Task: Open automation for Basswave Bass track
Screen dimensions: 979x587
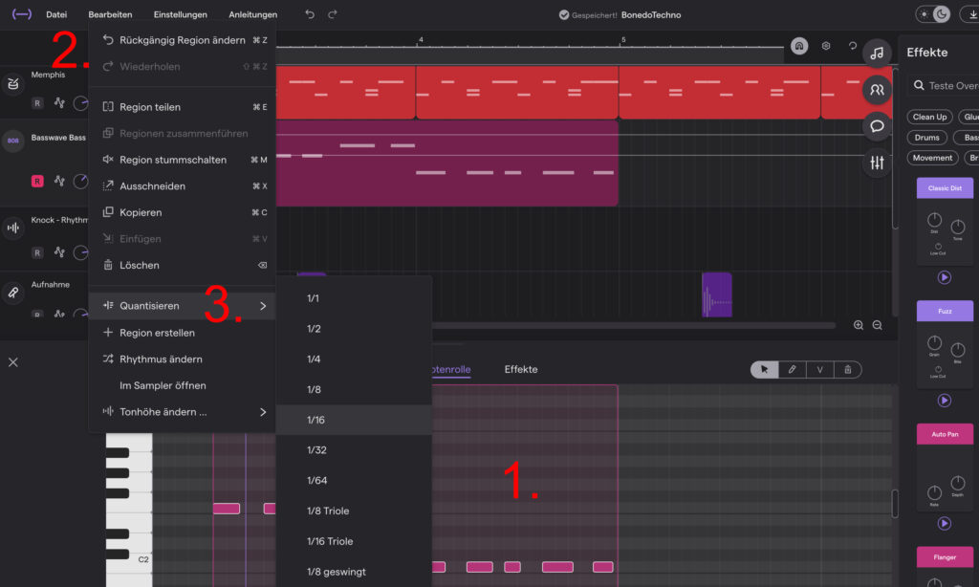Action: [59, 181]
